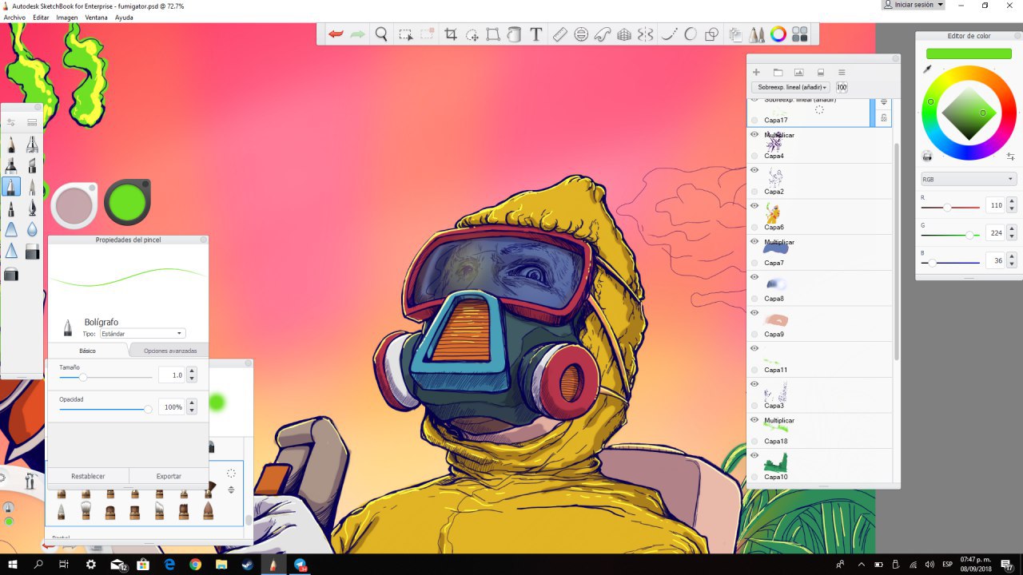Toggle the French Curve tool
The height and width of the screenshot is (575, 1023).
click(603, 34)
